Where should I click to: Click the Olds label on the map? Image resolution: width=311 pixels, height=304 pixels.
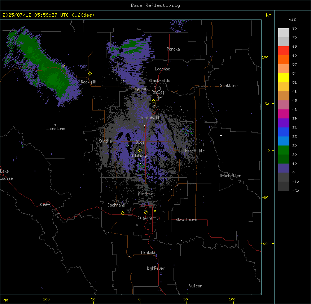140,142
